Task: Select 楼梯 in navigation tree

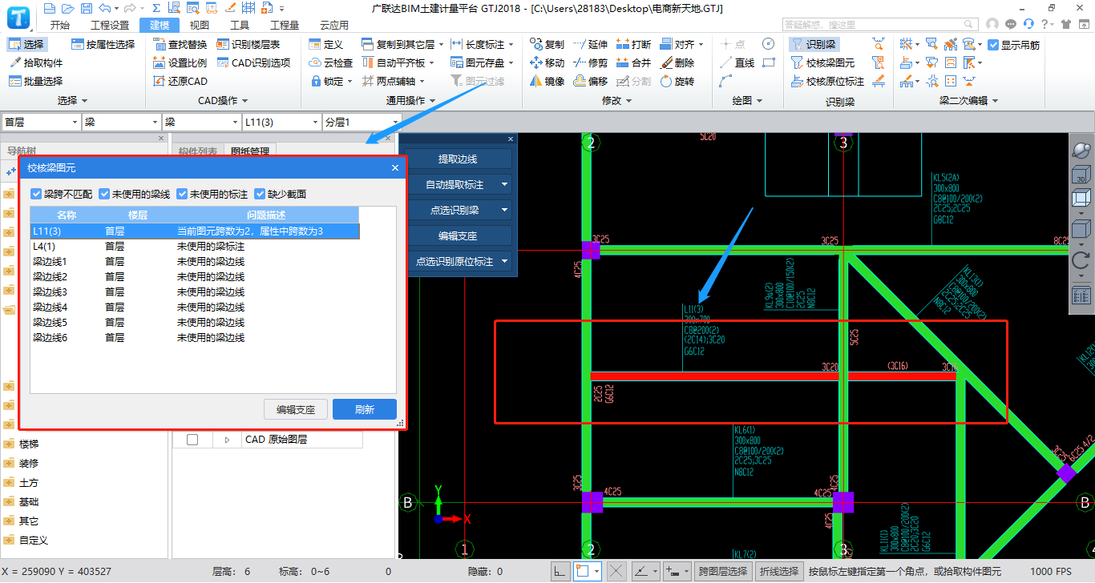Action: [29, 444]
